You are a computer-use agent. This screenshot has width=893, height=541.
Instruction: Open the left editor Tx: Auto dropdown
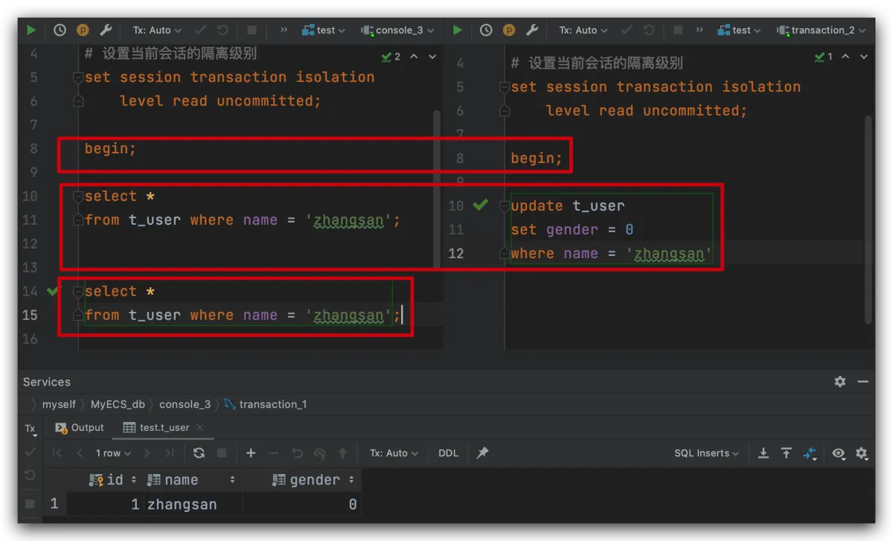pos(157,31)
